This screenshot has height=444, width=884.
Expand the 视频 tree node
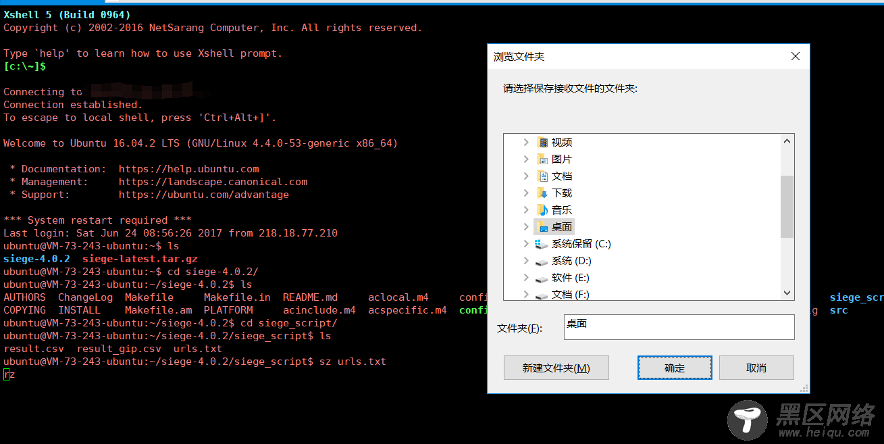[526, 142]
